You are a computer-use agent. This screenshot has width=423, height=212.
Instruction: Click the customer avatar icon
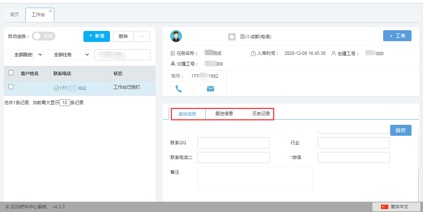coord(176,36)
